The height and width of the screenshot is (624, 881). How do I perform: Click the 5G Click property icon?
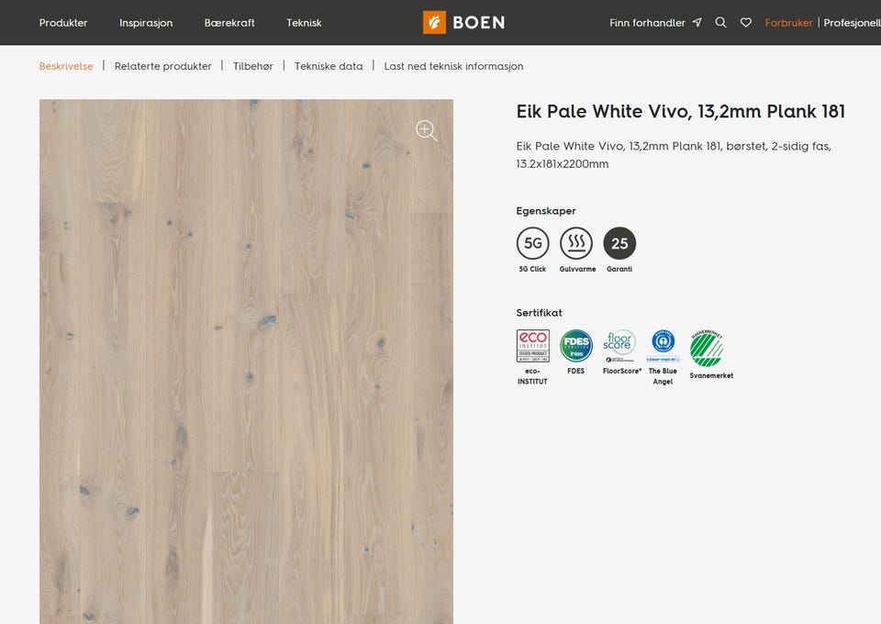click(532, 243)
